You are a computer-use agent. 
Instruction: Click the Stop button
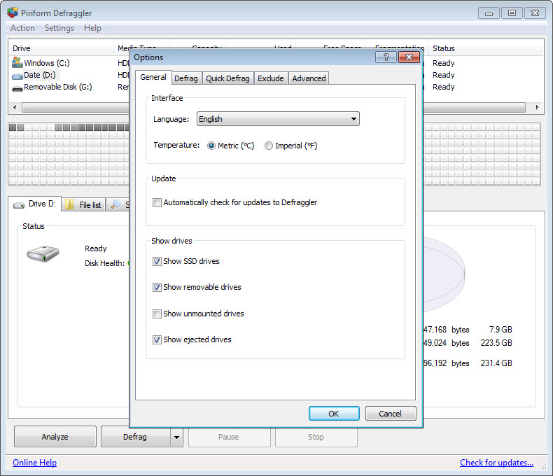[x=316, y=437]
